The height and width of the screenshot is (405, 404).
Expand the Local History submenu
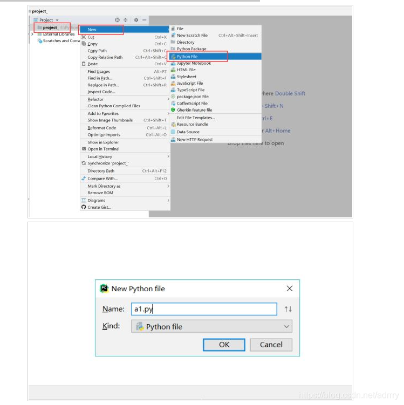(125, 156)
